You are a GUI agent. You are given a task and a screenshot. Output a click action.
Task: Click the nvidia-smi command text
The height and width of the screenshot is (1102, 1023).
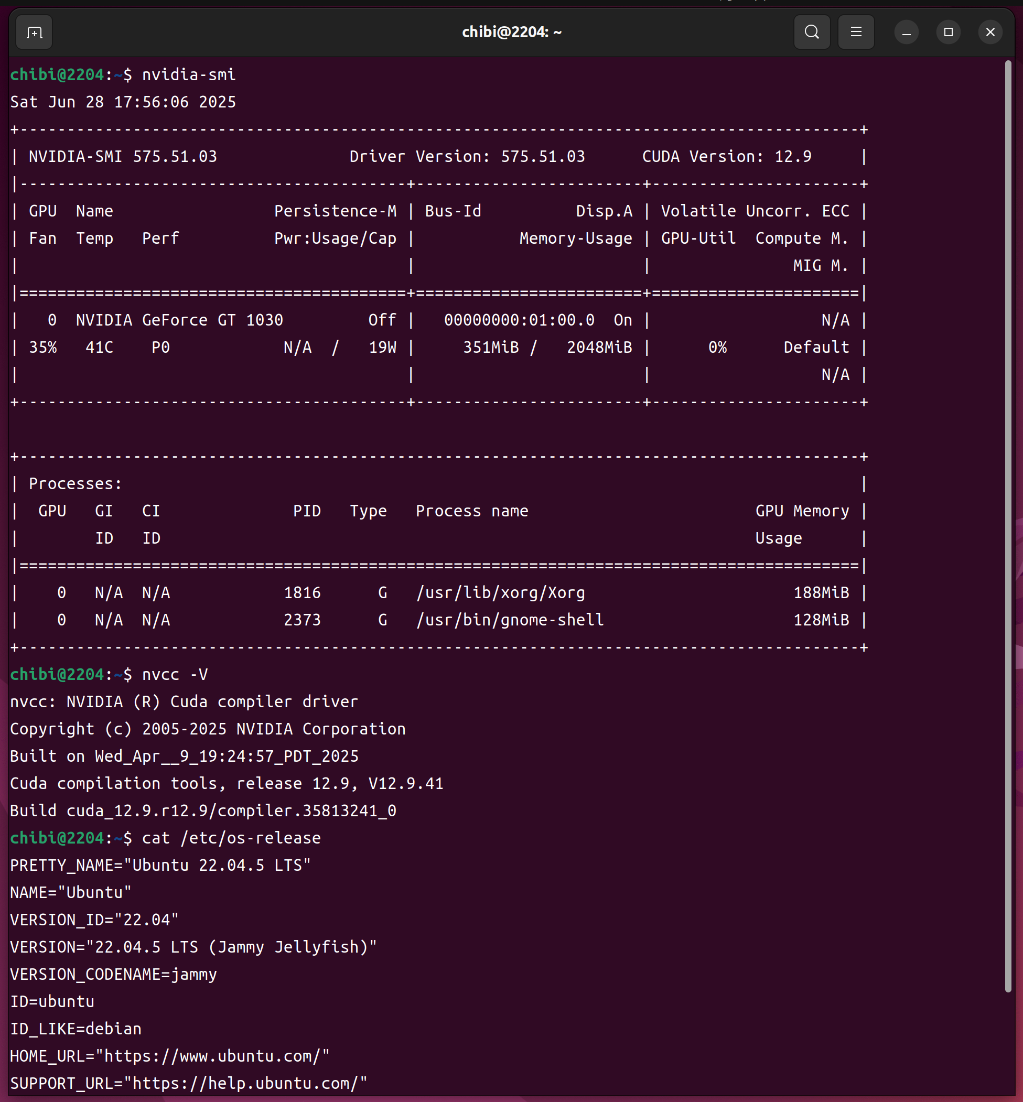(189, 75)
